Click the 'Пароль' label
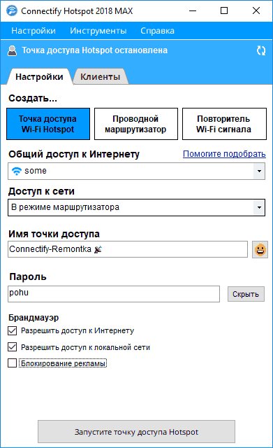The width and height of the screenshot is (273, 448). coord(28,276)
